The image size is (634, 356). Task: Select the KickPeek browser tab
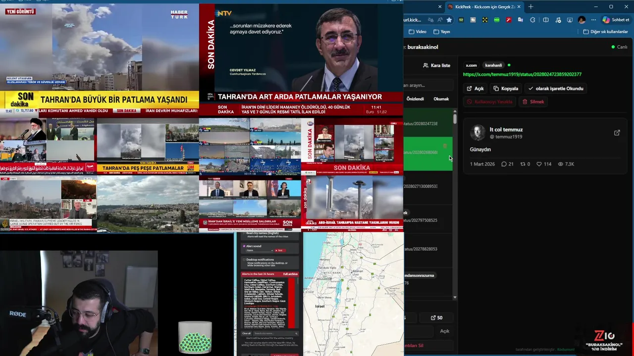tap(484, 6)
